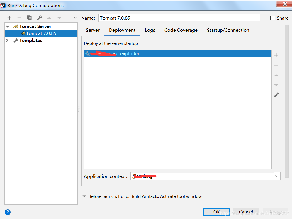Go to the Code Coverage tab
The height and width of the screenshot is (219, 292).
point(181,30)
